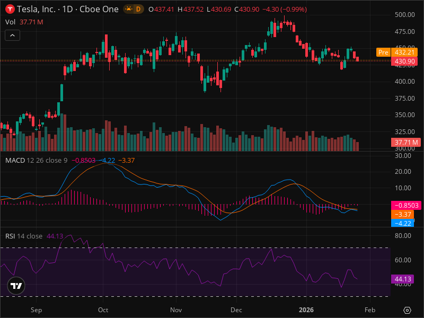This screenshot has height=318, width=424.
Task: Click the open price O437.41 value
Action: (161, 9)
